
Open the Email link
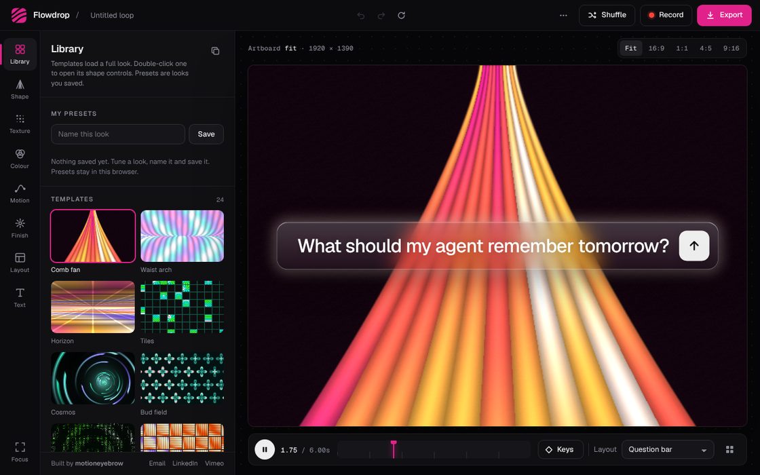[157, 463]
